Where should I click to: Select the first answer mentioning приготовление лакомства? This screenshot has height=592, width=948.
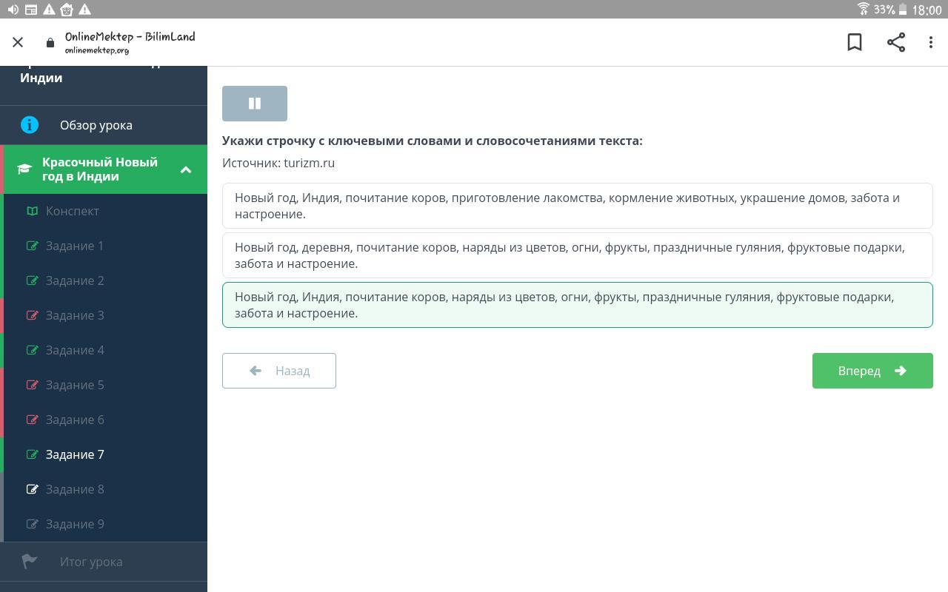pyautogui.click(x=577, y=206)
